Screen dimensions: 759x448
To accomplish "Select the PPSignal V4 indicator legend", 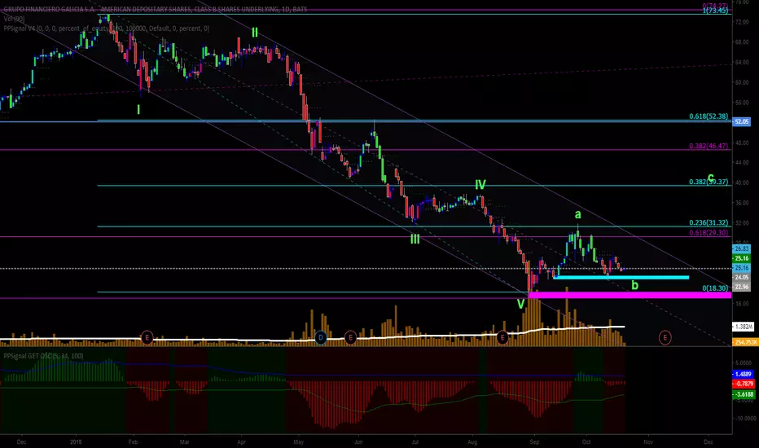I will click(x=107, y=29).
